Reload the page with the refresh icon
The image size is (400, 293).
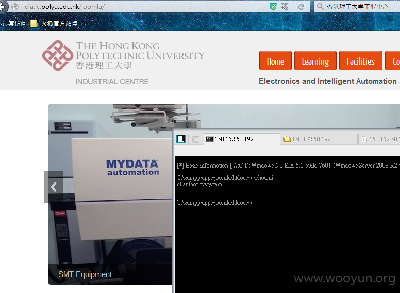[301, 7]
